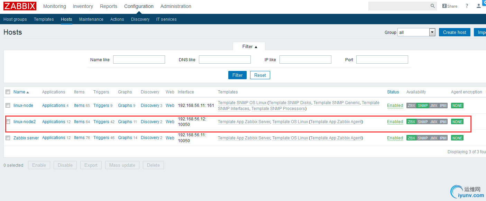Open Graphs for linux-node
Screen dimensions: 486x201
(x=125, y=106)
